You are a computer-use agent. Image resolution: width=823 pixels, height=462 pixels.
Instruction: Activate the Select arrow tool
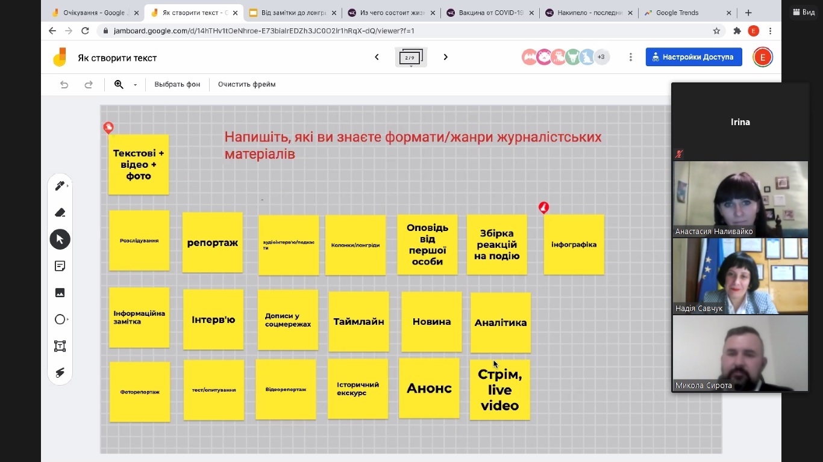(x=60, y=239)
